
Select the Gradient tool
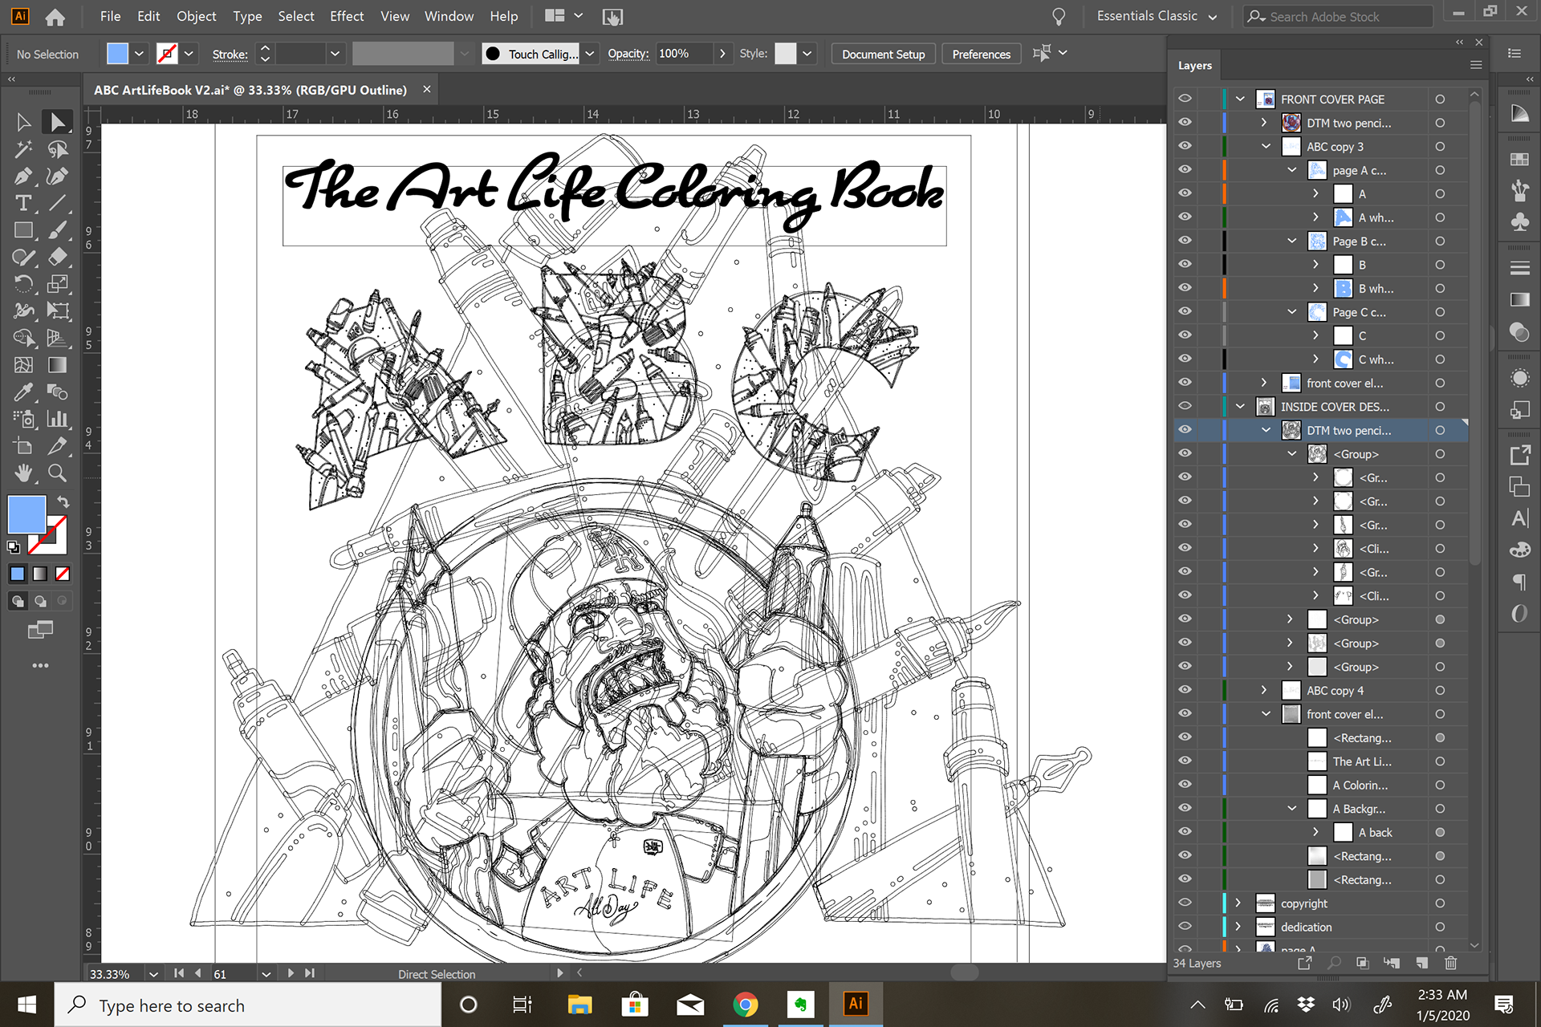(x=57, y=365)
